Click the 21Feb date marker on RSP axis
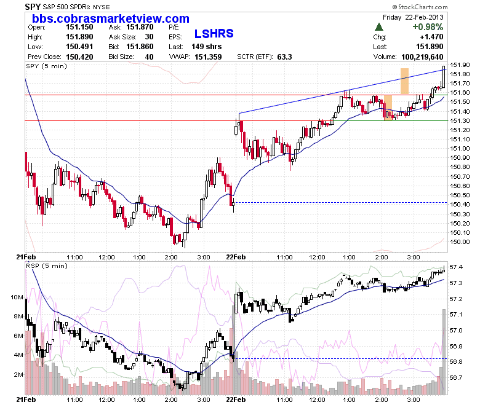 tap(26, 399)
